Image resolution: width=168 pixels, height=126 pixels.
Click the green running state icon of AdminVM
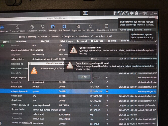(x=3, y=46)
